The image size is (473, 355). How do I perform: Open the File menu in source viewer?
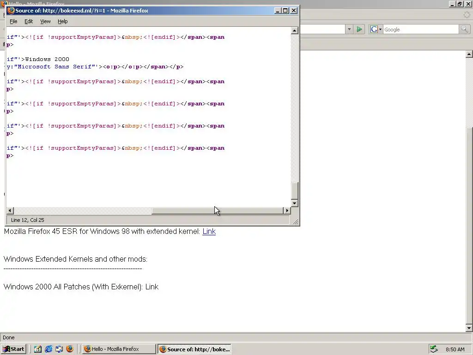tap(13, 21)
